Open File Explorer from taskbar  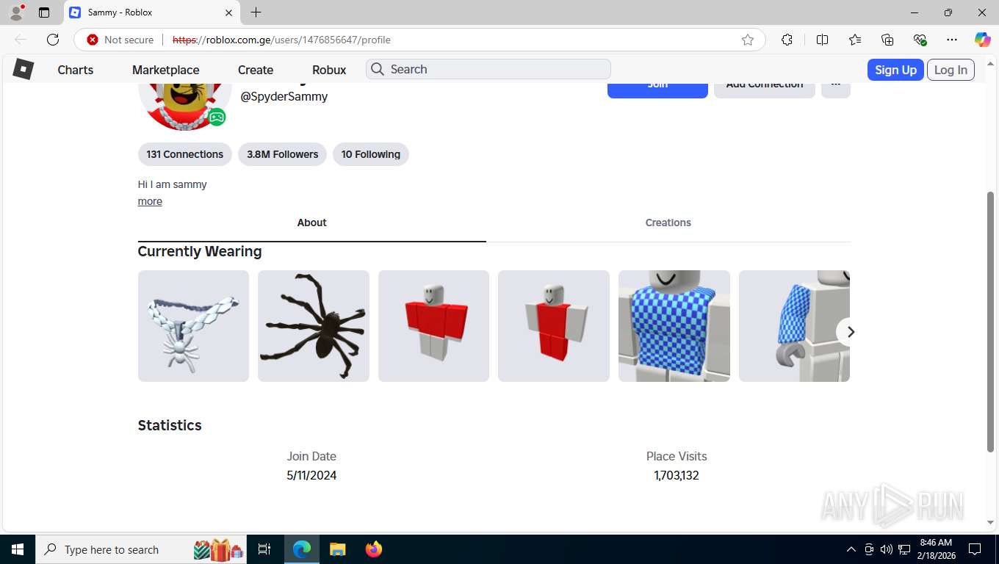(x=337, y=549)
